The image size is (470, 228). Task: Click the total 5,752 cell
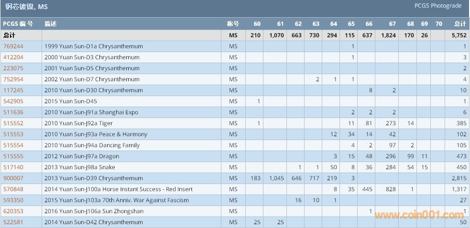click(459, 35)
